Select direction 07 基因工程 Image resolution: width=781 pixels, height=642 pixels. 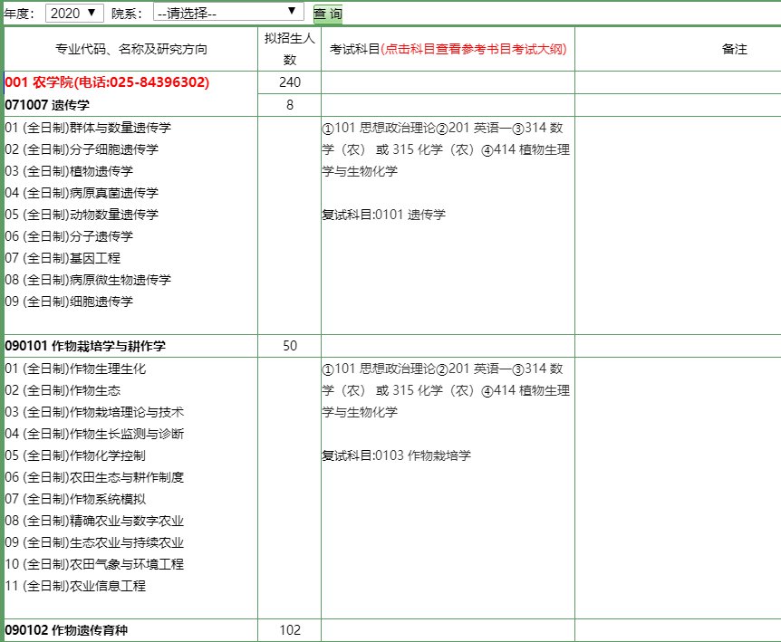coord(63,258)
